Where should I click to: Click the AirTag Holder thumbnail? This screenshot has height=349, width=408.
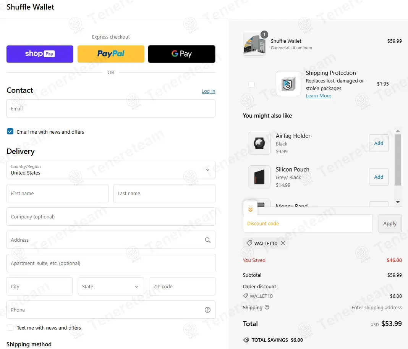pyautogui.click(x=259, y=143)
